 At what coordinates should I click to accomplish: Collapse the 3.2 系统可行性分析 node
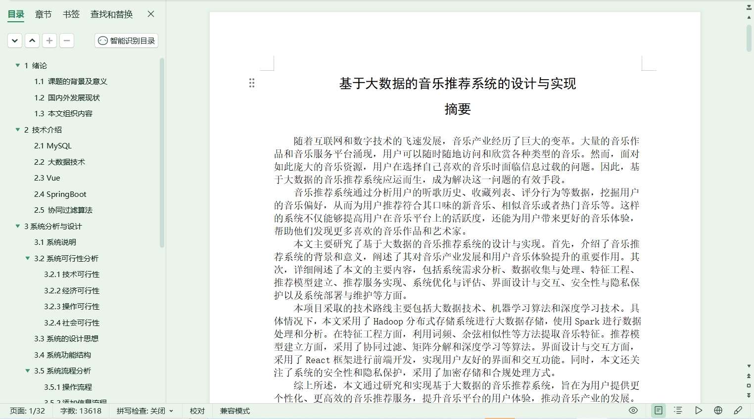(x=28, y=258)
